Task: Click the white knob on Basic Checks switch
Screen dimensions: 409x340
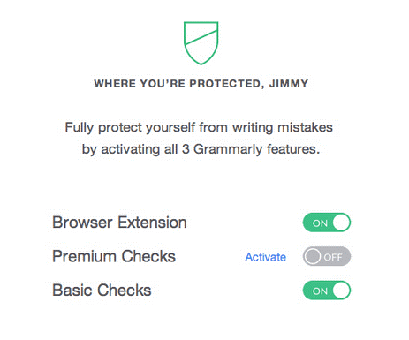Action: click(341, 291)
